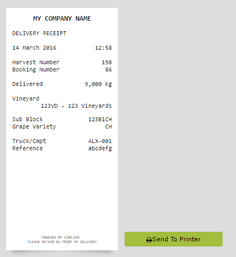236x257 pixels.
Task: Click the Harvest Number label
Action: tap(36, 62)
